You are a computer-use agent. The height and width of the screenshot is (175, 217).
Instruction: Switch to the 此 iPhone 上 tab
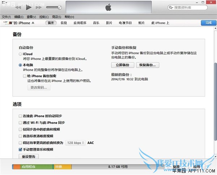point(160,23)
